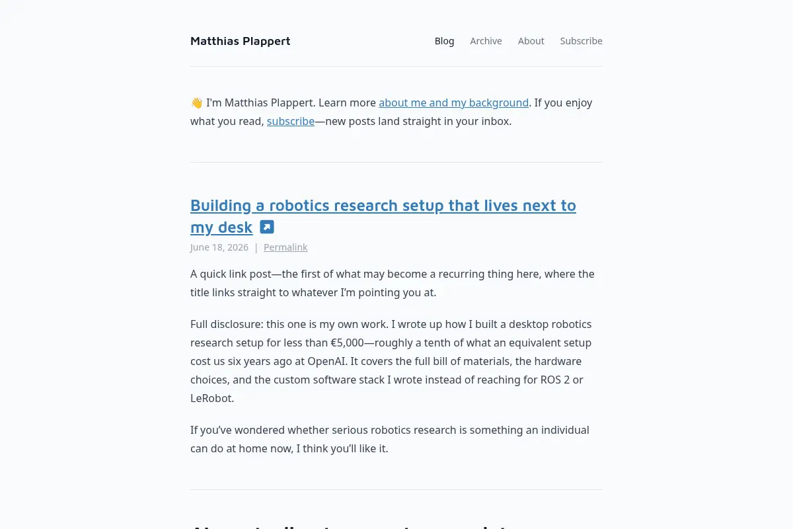Click the June 18, 2026 post date
This screenshot has height=529, width=793.
(219, 247)
